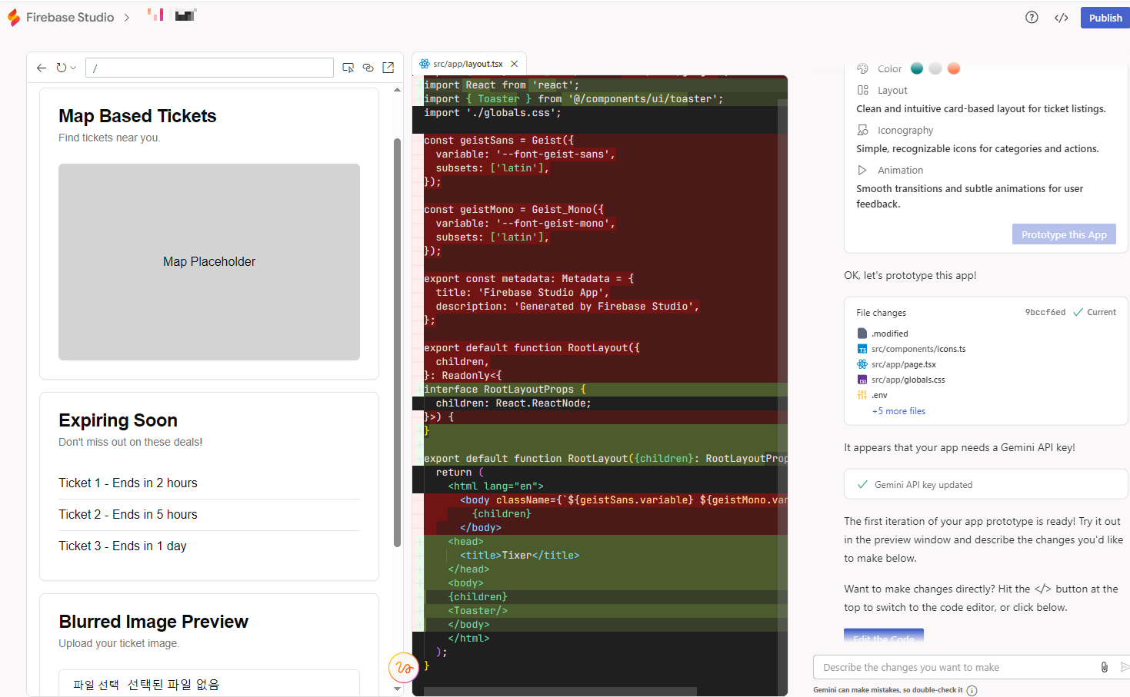Click the Map Placeholder area
Screen dimensions: 1130x697
point(209,261)
